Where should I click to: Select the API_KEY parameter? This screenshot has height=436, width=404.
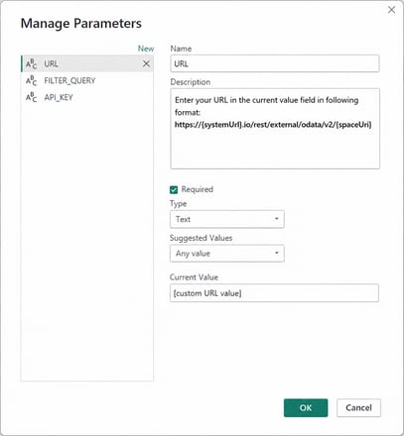click(x=87, y=97)
